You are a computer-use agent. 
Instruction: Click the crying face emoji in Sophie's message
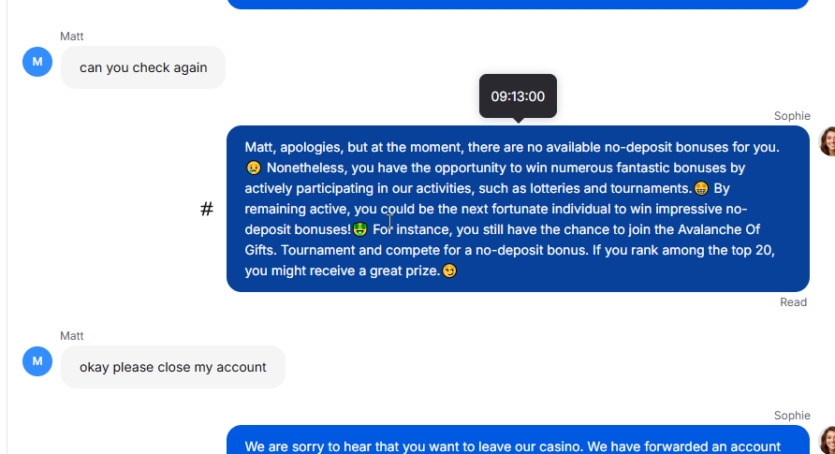point(254,168)
